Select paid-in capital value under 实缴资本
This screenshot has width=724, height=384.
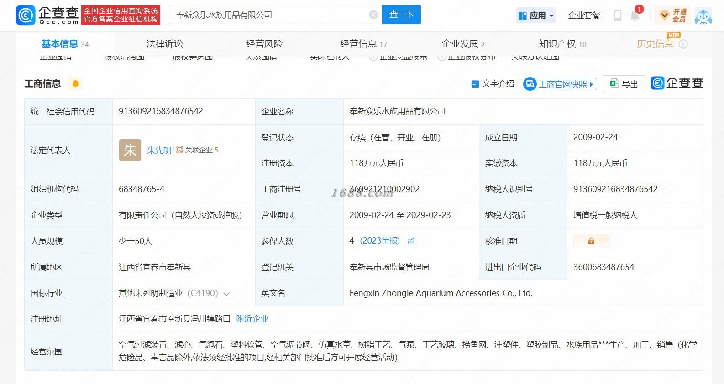click(600, 163)
